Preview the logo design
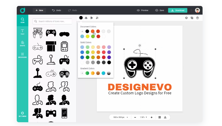 143,10
